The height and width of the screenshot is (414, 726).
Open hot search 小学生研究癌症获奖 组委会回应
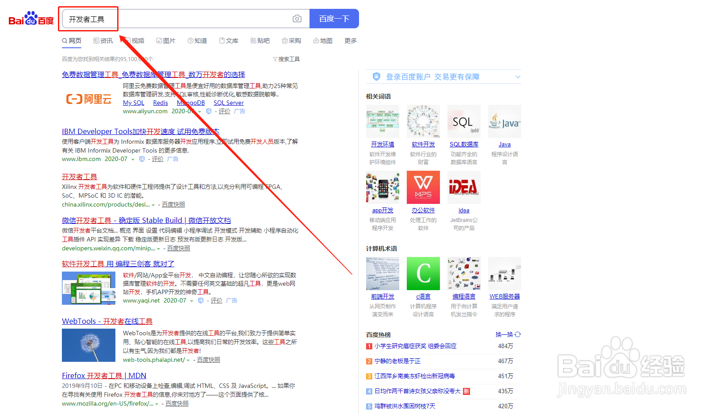[415, 346]
